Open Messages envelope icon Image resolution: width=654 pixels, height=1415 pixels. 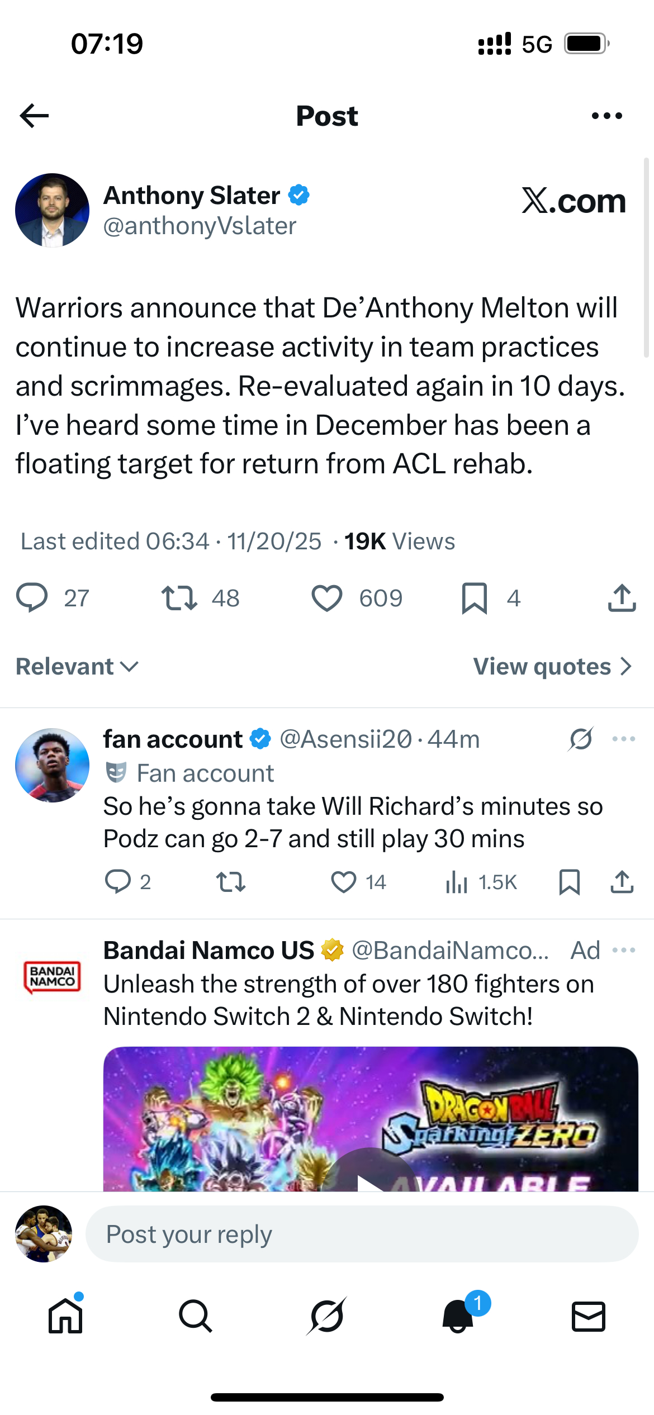[589, 1316]
